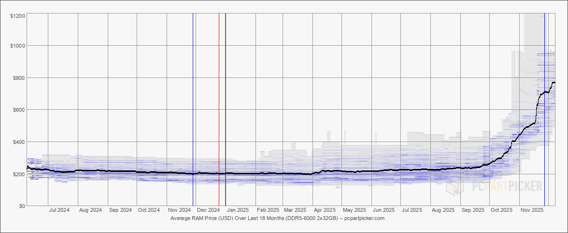Select the Apr 2025 date label

pos(325,210)
